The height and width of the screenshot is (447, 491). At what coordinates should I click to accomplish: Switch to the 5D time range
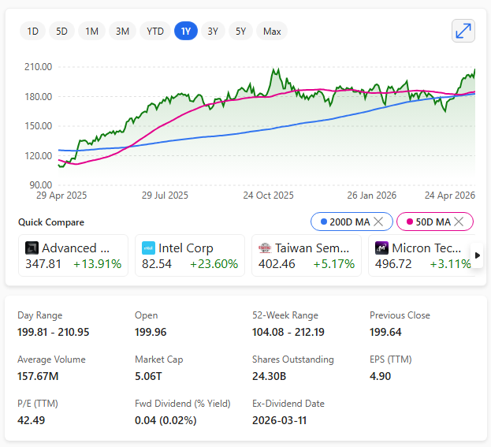[61, 32]
